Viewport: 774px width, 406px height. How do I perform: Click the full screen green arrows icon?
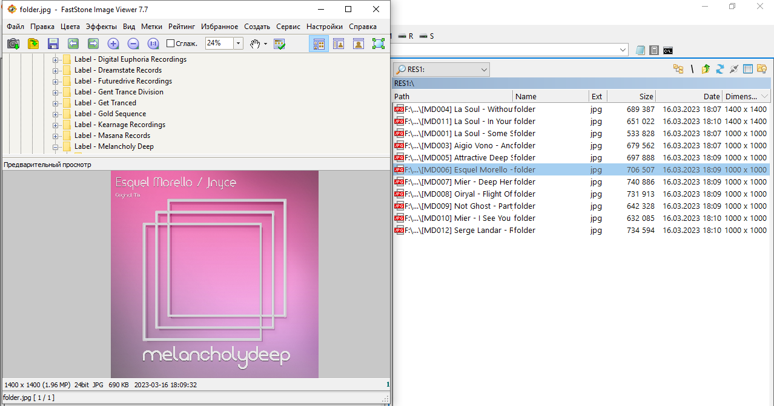coord(379,44)
